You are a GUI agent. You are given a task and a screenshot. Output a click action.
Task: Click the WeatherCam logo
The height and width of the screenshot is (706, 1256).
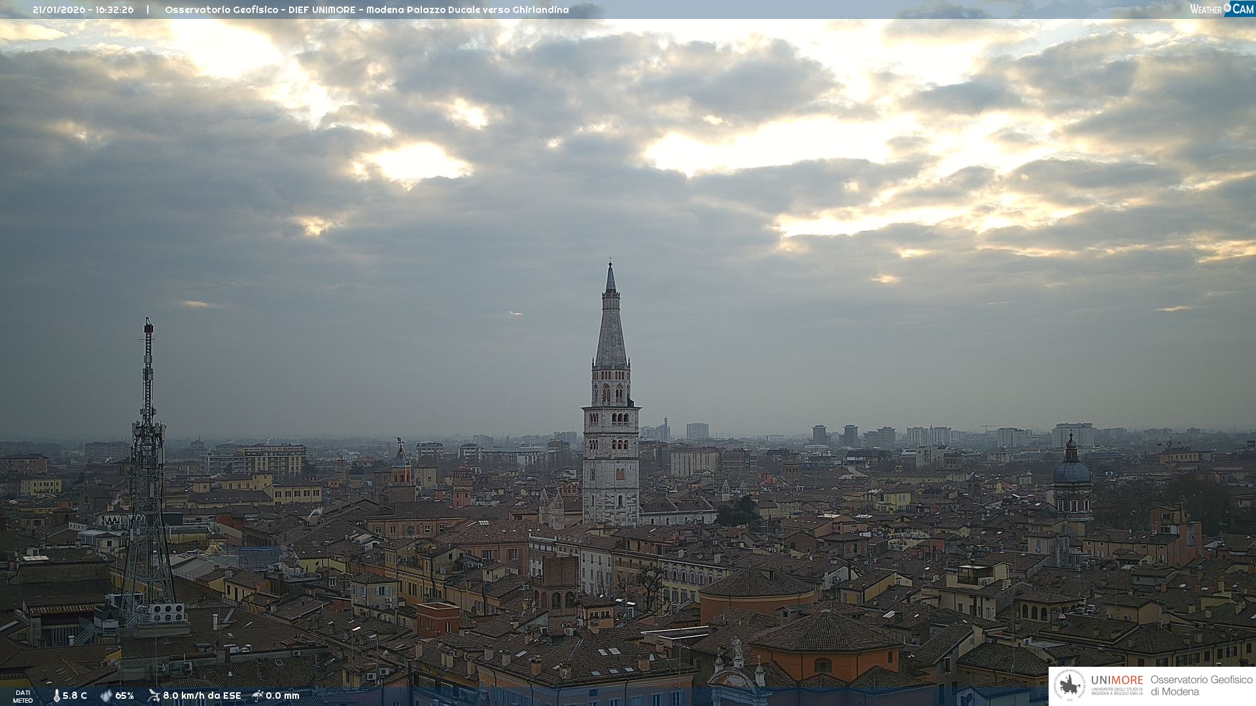pos(1221,9)
